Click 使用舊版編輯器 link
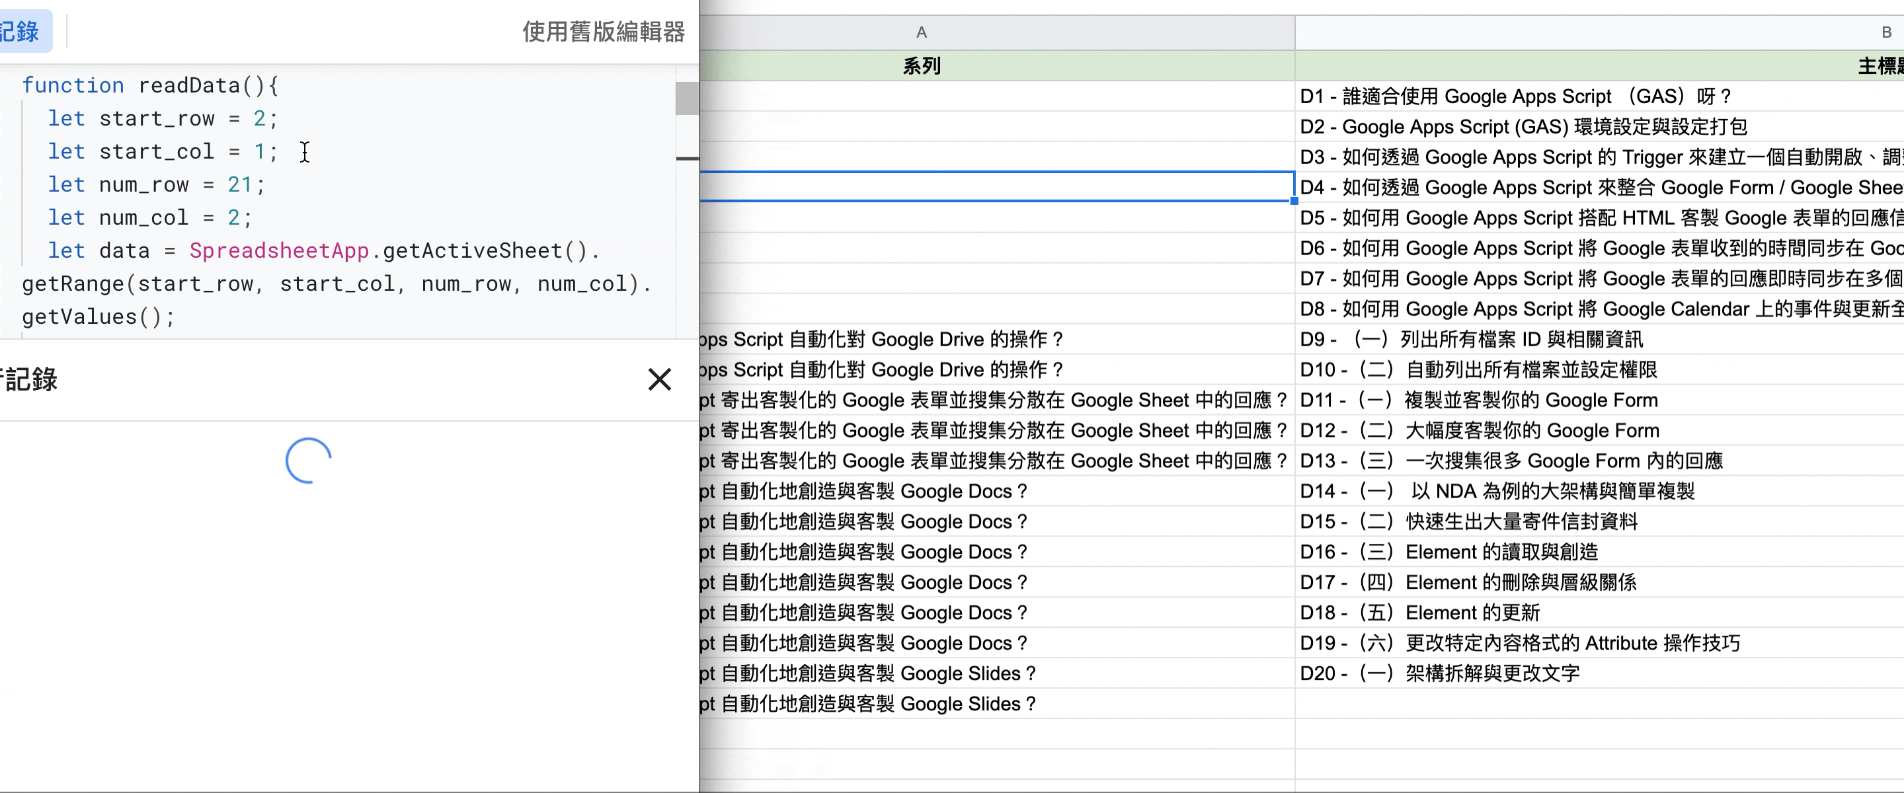 point(603,32)
